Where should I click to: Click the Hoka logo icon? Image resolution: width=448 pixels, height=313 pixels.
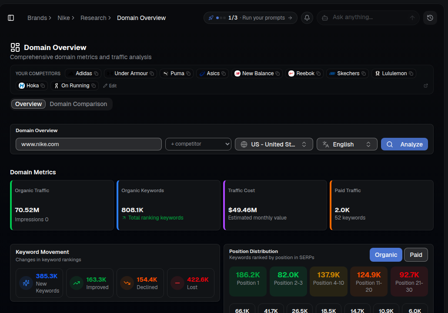click(22, 86)
